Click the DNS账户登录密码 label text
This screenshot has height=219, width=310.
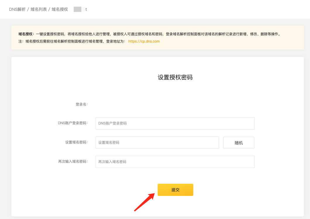[x=73, y=123]
